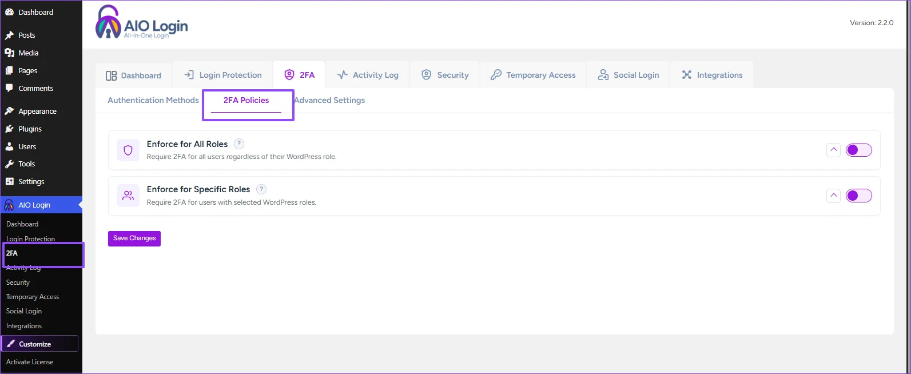Open the Activity Log tab
The width and height of the screenshot is (911, 374).
pyautogui.click(x=368, y=75)
